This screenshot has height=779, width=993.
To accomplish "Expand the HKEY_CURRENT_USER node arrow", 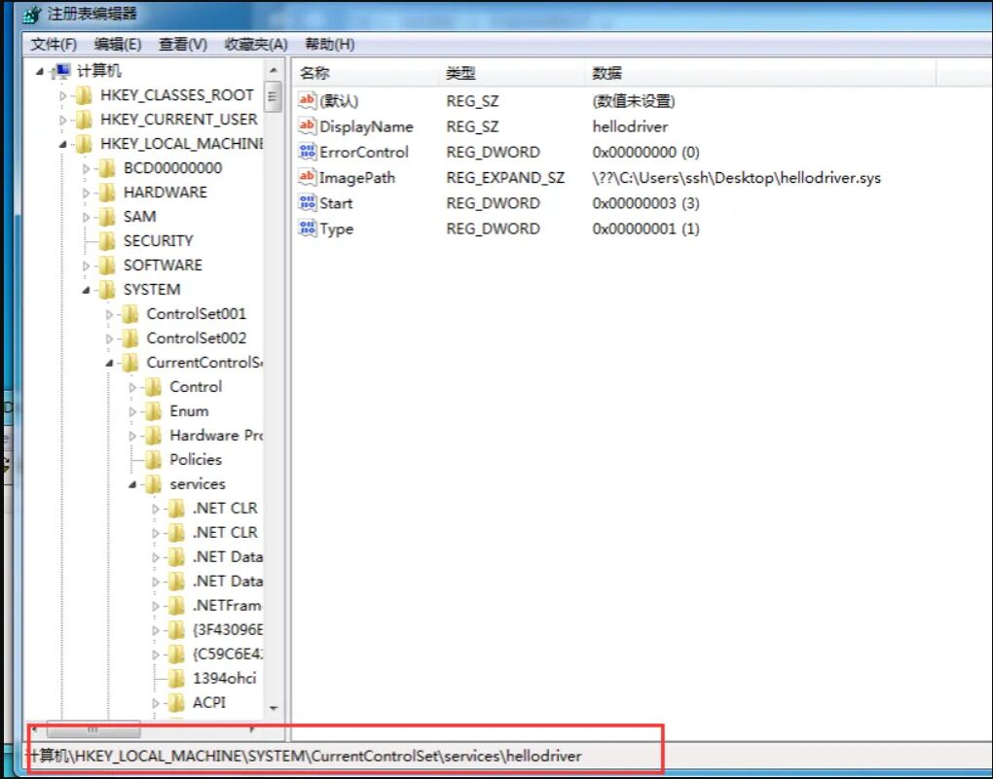I will point(62,121).
